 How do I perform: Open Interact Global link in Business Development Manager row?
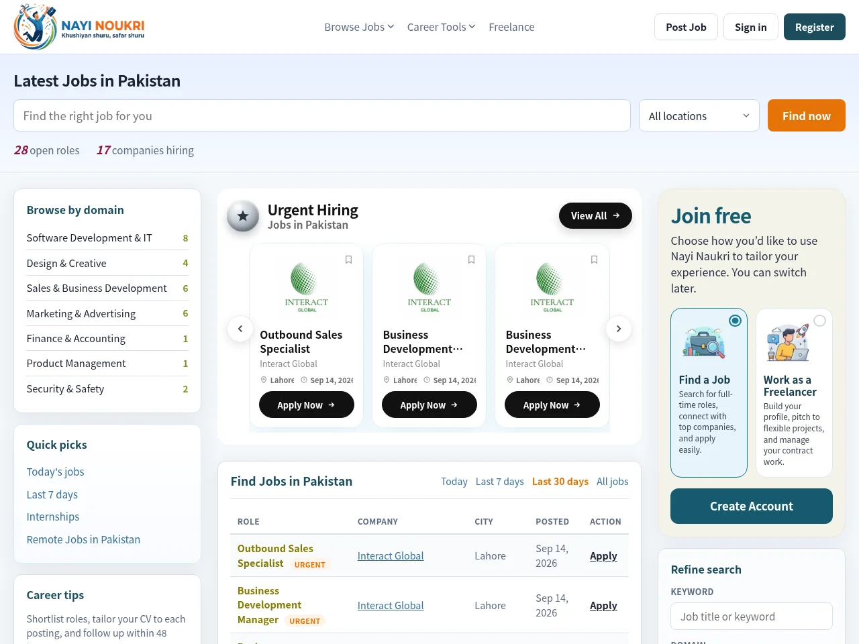tap(391, 605)
